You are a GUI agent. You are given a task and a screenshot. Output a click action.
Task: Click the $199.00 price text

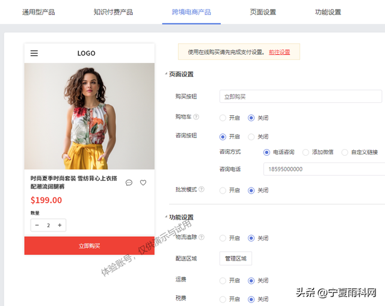click(46, 200)
